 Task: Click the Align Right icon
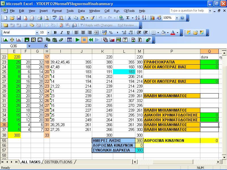pos(90,33)
